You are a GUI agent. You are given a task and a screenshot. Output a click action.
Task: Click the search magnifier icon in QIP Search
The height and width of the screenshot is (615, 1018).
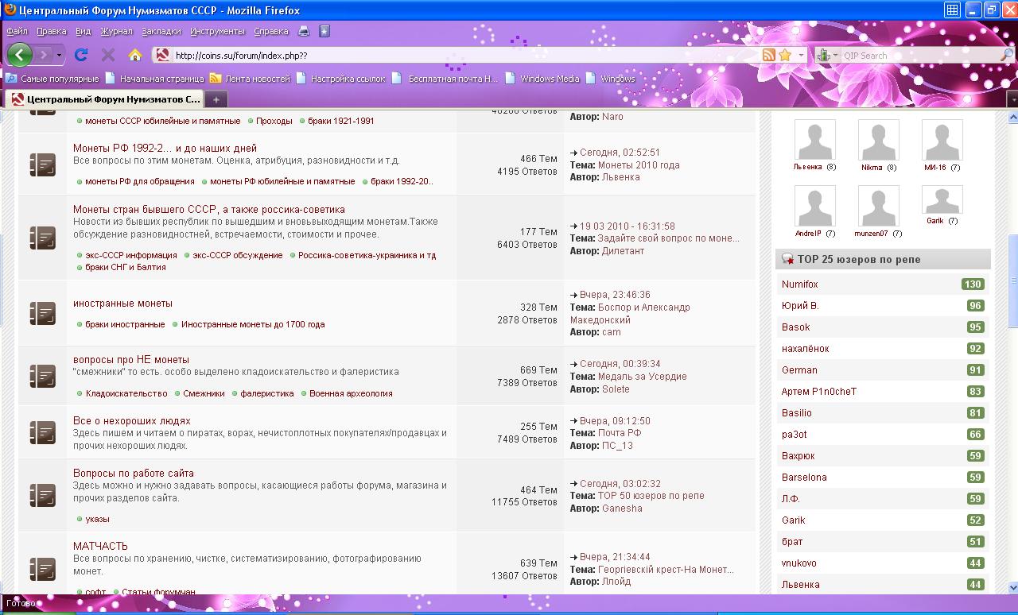[1007, 55]
